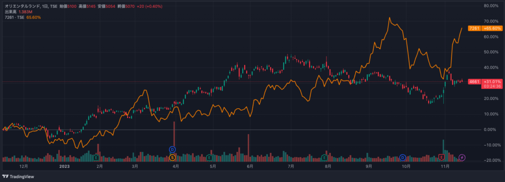Click the 80.00% price axis label
Screen dimensions: 505x182
tap(492, 6)
